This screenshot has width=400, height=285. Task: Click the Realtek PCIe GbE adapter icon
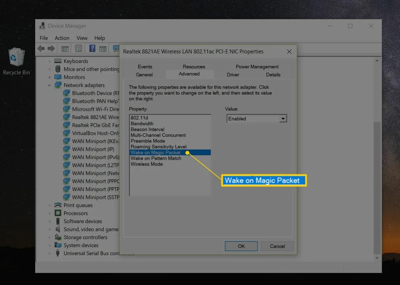(66, 125)
